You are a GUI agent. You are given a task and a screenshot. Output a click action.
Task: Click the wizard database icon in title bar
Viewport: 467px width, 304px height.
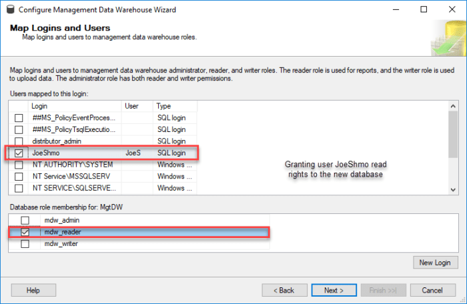(x=8, y=10)
